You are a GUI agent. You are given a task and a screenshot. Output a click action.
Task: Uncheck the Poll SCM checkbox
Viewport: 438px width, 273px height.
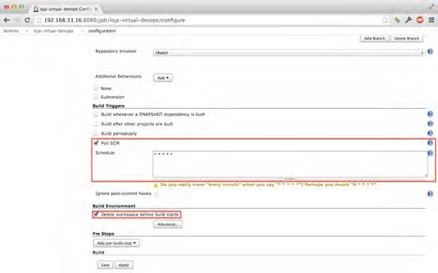96,143
